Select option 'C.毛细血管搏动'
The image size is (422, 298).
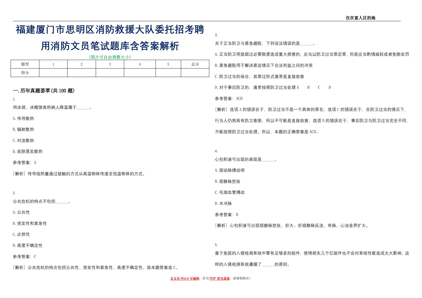(x=230, y=192)
